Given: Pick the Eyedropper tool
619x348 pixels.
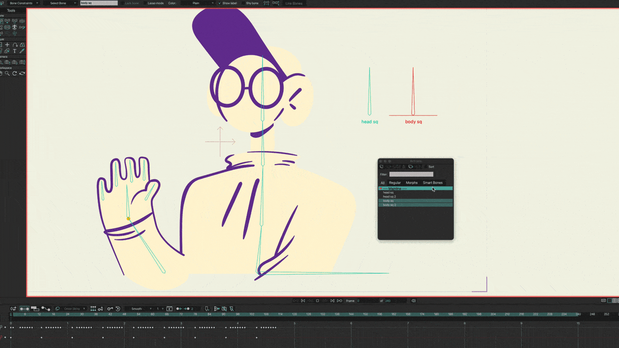Looking at the screenshot, I should point(22,51).
